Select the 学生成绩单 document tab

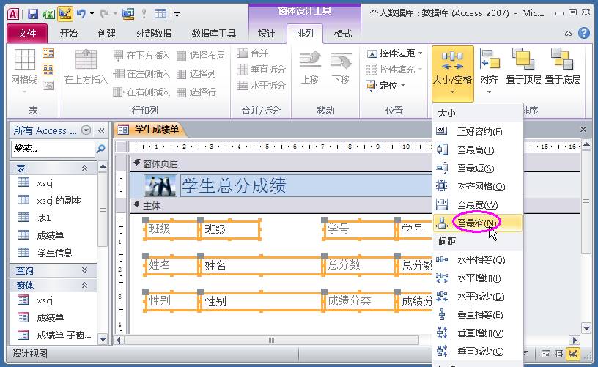click(151, 130)
